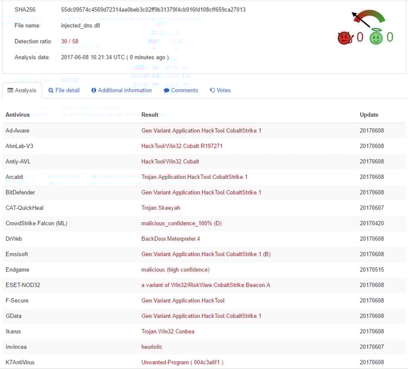Switch to the File detail tab
Image resolution: width=408 pixels, height=369 pixels.
(67, 90)
